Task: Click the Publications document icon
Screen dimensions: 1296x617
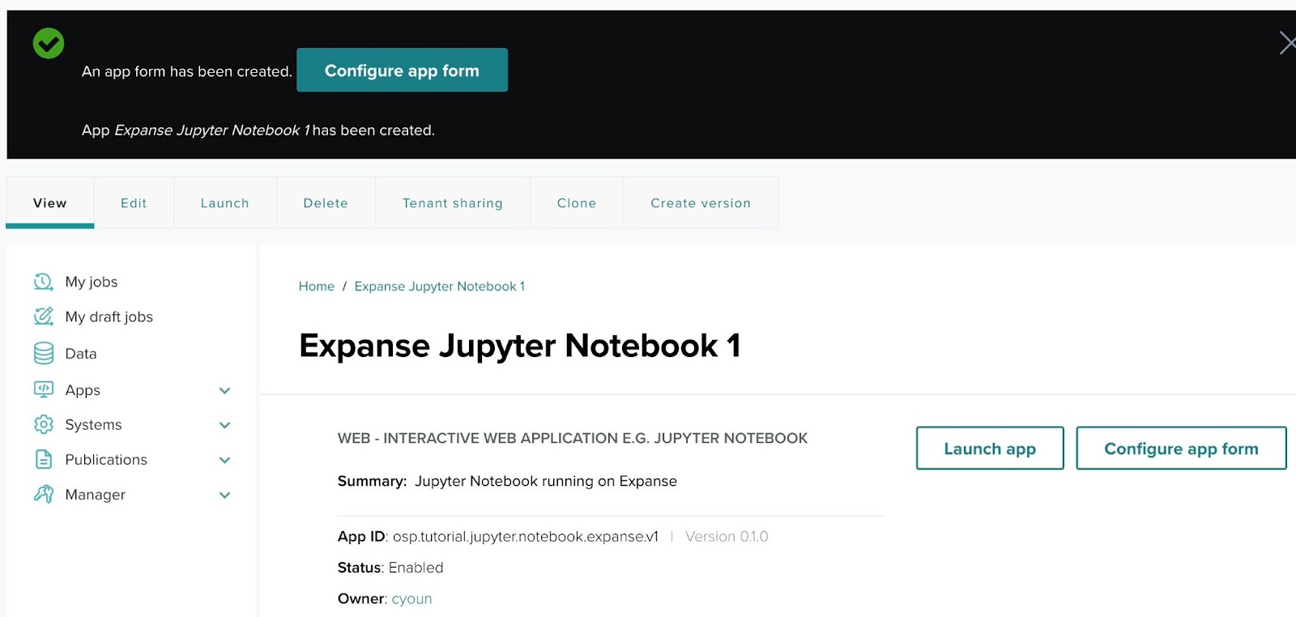Action: (x=43, y=459)
